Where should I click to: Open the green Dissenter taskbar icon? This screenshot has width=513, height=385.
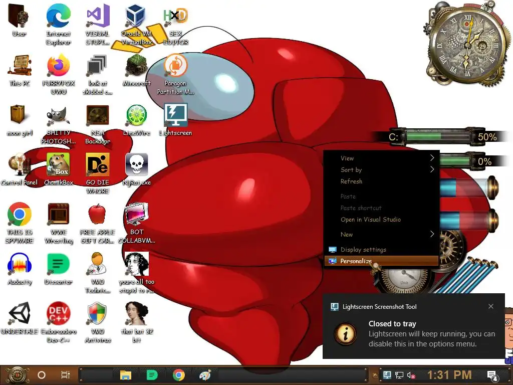pos(152,375)
